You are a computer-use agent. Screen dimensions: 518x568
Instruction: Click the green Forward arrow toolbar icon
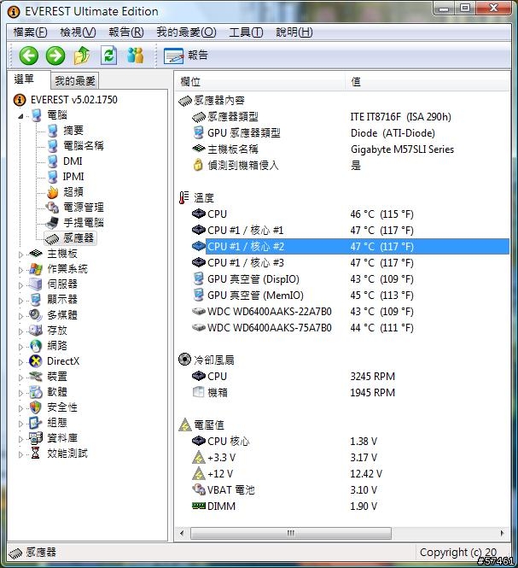(55, 56)
